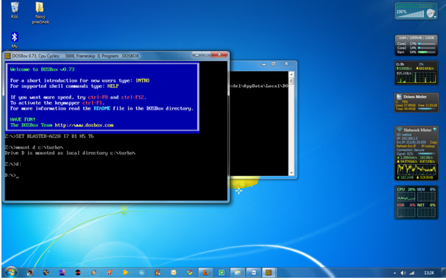Click the Network Meter traffic graph
The image size is (446, 280).
417,169
